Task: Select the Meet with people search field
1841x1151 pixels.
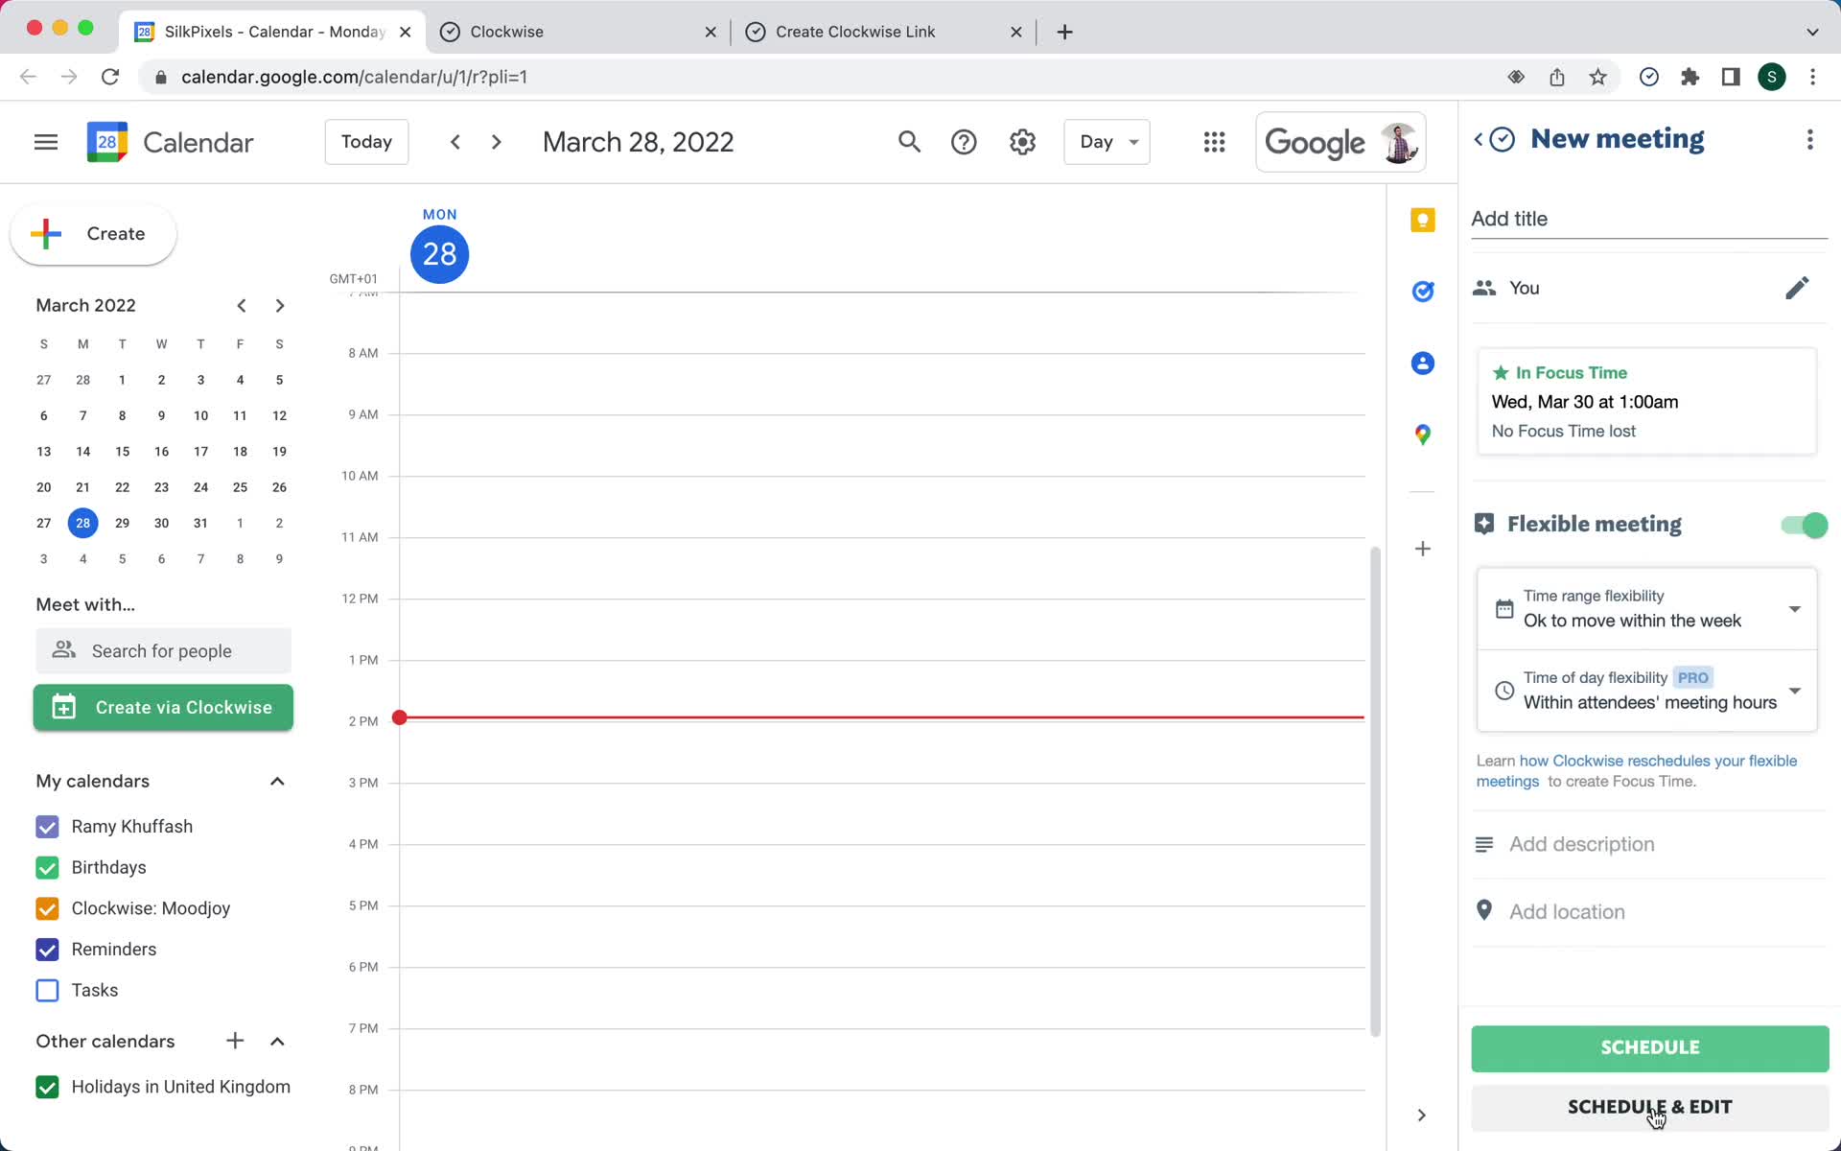Action: point(162,649)
